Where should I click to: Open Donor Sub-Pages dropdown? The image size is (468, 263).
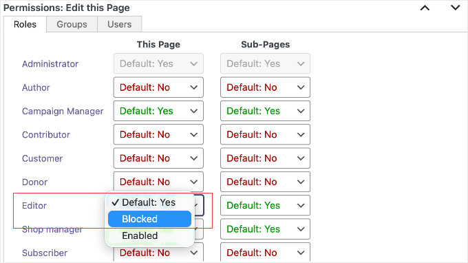(x=265, y=182)
